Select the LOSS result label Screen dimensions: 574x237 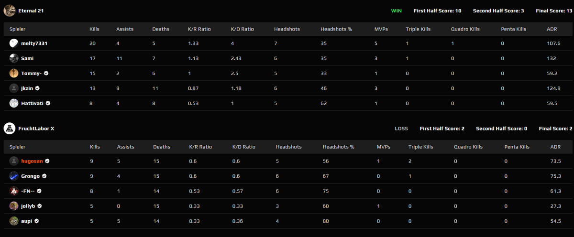click(x=401, y=129)
